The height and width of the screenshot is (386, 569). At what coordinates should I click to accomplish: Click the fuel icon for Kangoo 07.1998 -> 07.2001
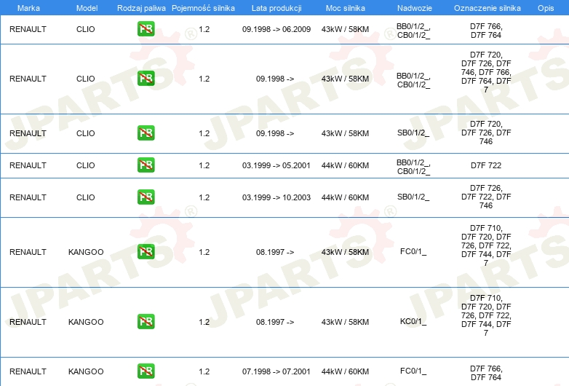tap(146, 371)
